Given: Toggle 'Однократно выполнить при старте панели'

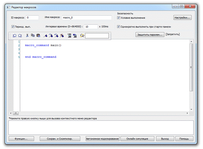Looking at the screenshot, I should click(119, 27).
